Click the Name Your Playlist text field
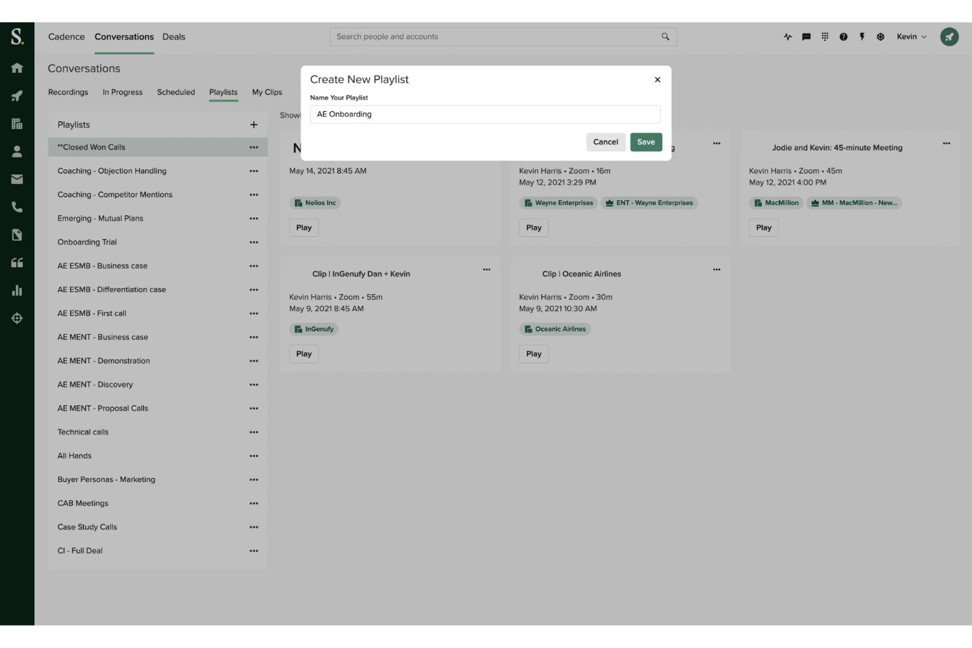This screenshot has height=648, width=972. (x=486, y=114)
